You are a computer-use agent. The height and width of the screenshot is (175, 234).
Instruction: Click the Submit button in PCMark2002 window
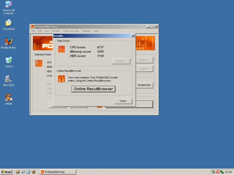point(144,69)
